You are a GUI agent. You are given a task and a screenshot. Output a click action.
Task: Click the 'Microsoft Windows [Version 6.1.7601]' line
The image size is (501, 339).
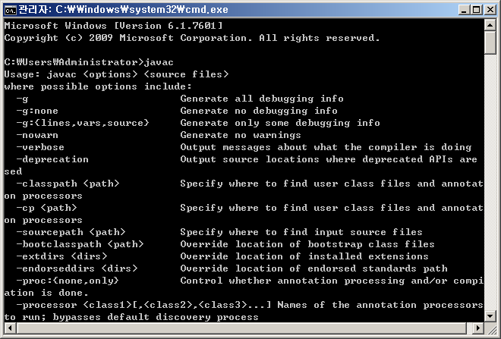[113, 26]
